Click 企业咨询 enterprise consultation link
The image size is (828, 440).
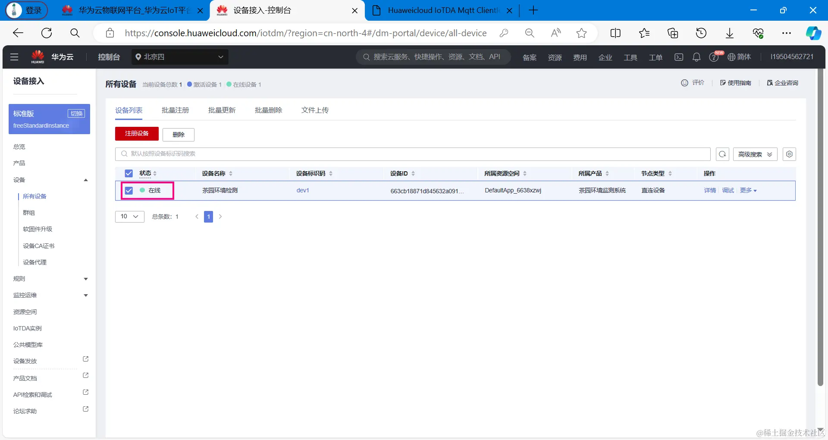782,83
